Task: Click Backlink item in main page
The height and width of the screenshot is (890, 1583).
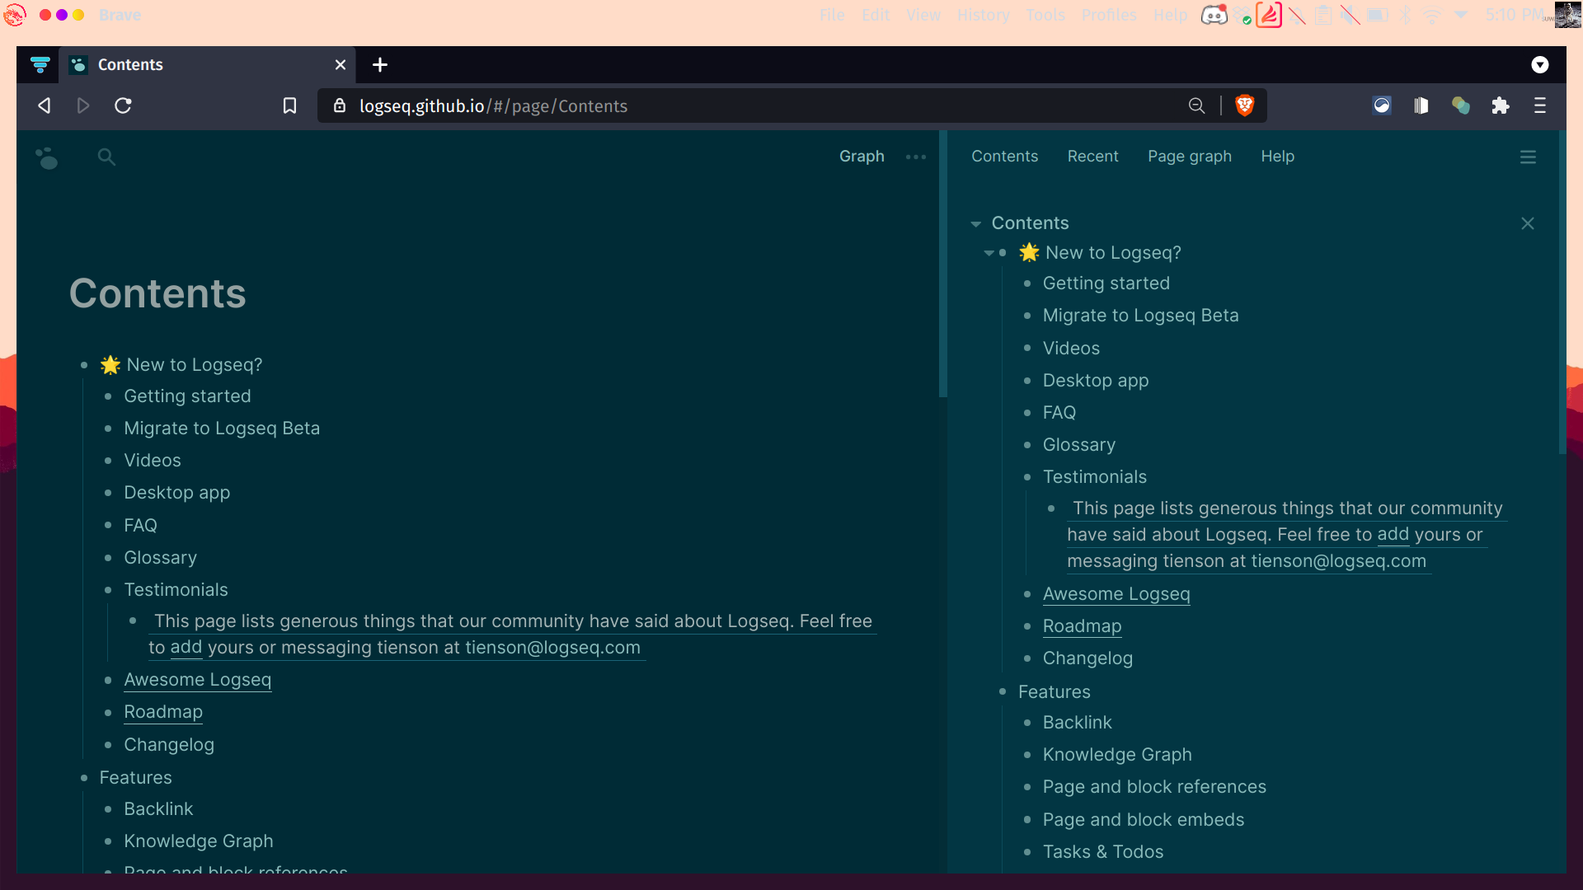Action: point(158,809)
